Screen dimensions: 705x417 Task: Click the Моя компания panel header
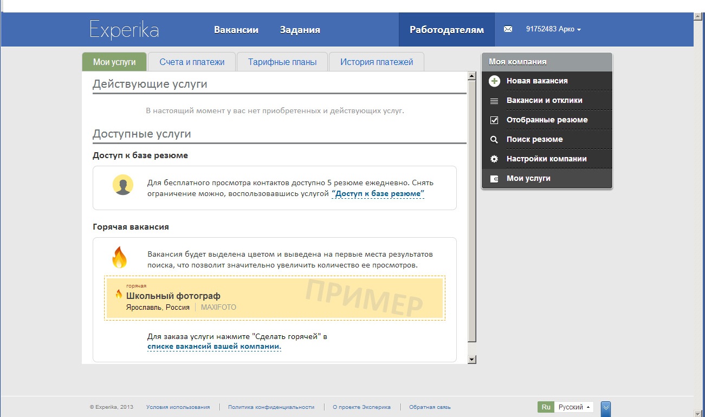[547, 62]
